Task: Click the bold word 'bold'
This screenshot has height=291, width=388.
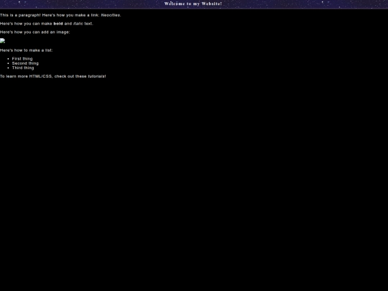Action: 58,24
